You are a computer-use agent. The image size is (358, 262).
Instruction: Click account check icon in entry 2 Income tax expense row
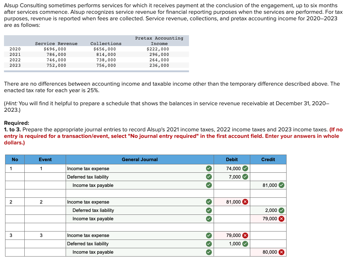pyautogui.click(x=209, y=202)
